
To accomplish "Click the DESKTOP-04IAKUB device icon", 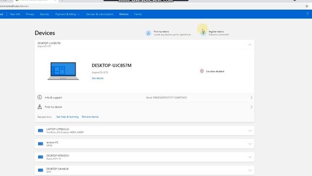I will pyautogui.click(x=40, y=170).
